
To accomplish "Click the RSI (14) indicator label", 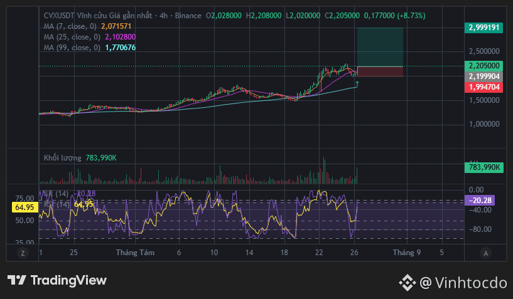I will pos(57,204).
